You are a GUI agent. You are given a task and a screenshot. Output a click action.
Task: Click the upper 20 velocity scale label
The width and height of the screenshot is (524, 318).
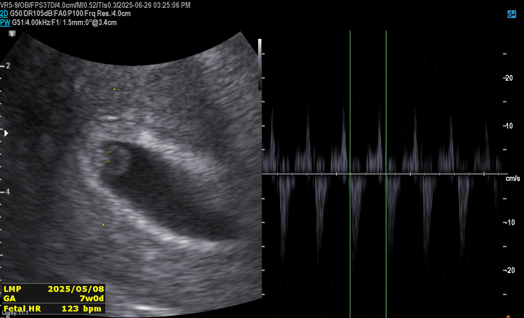508,78
